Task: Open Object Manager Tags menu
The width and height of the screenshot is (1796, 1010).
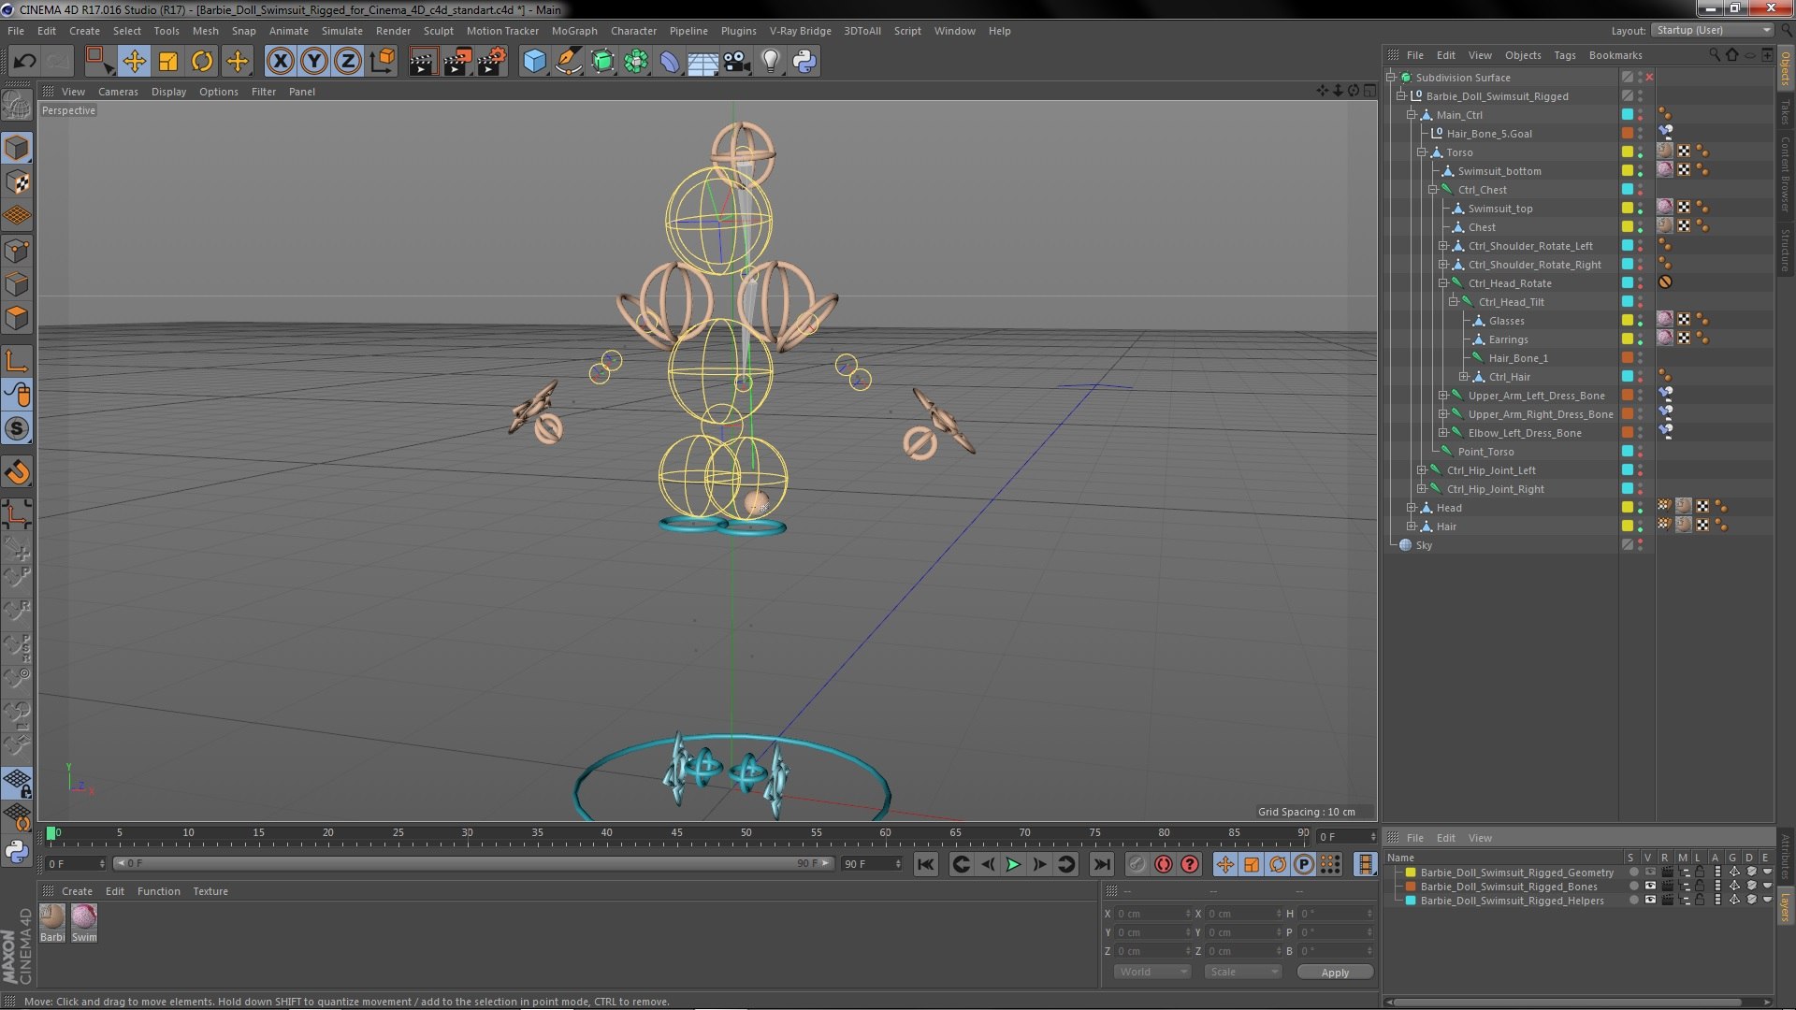Action: [x=1564, y=55]
